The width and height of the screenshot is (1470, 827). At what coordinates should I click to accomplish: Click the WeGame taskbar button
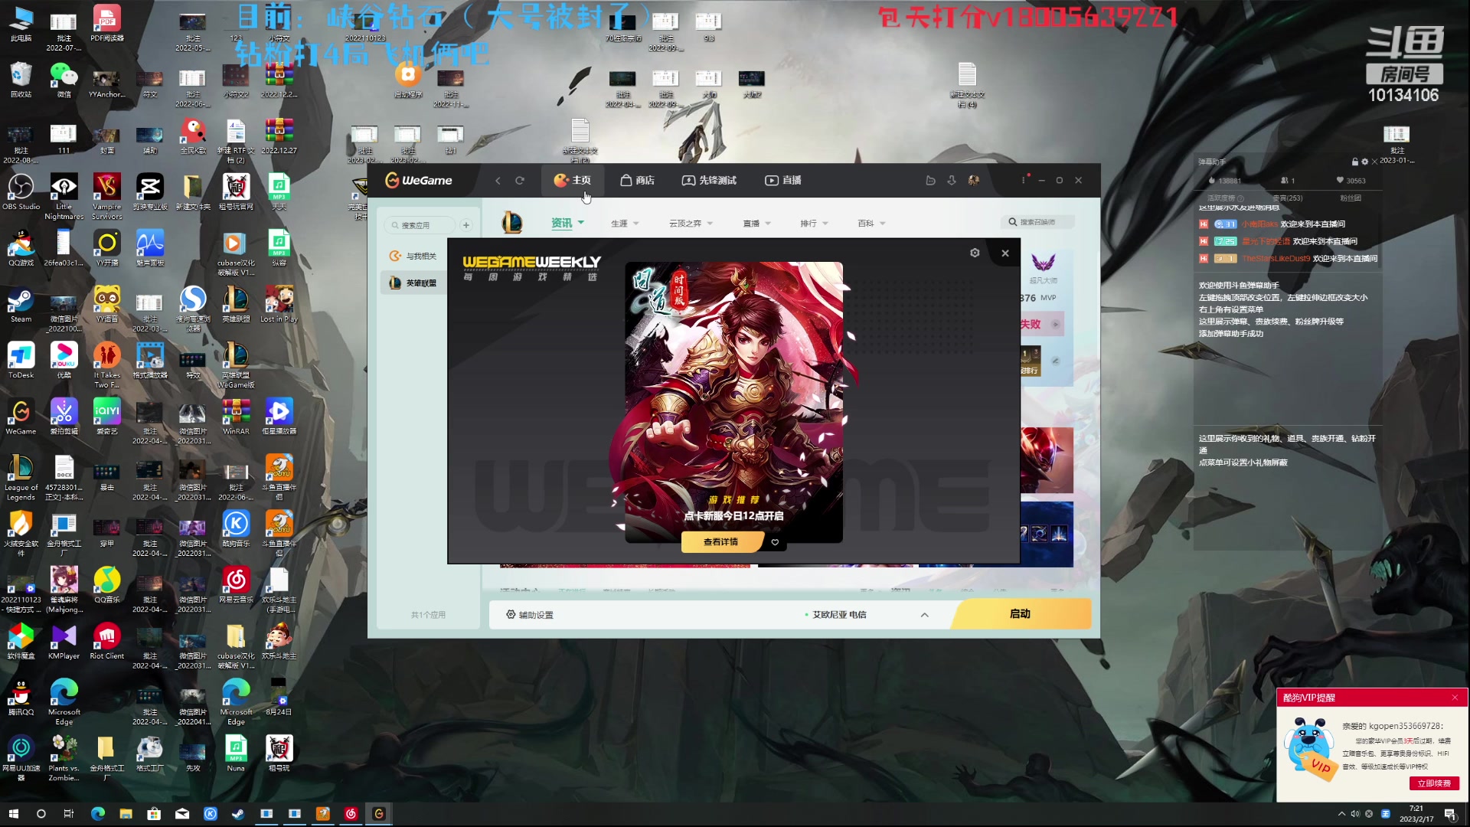[x=379, y=814]
